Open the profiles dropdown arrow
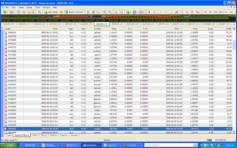This screenshot has width=237, height=148. point(13,12)
